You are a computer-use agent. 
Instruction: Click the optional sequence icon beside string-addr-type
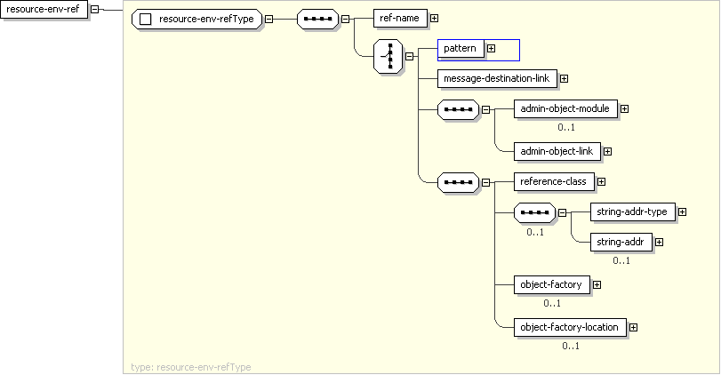click(x=534, y=212)
